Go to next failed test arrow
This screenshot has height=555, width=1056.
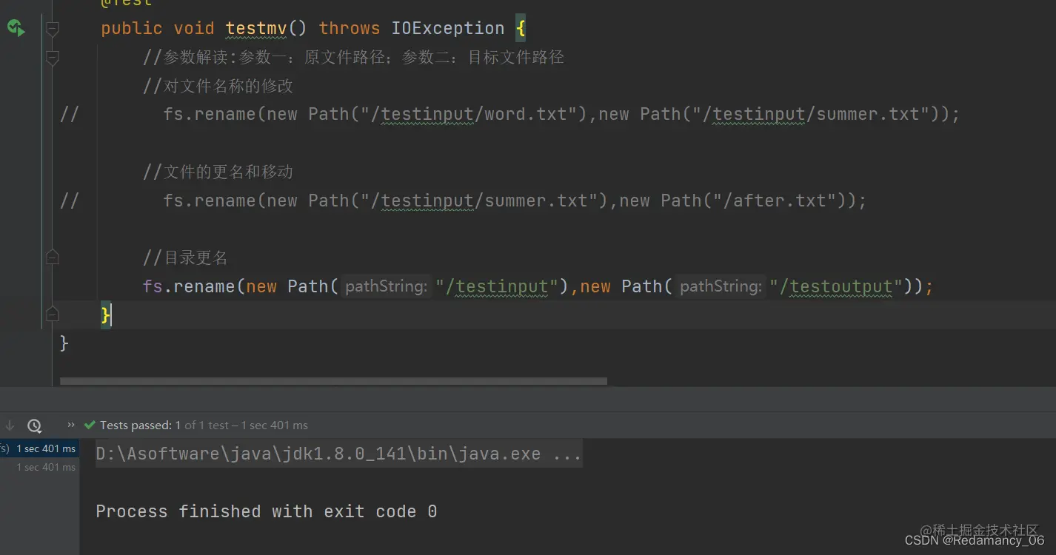[10, 425]
